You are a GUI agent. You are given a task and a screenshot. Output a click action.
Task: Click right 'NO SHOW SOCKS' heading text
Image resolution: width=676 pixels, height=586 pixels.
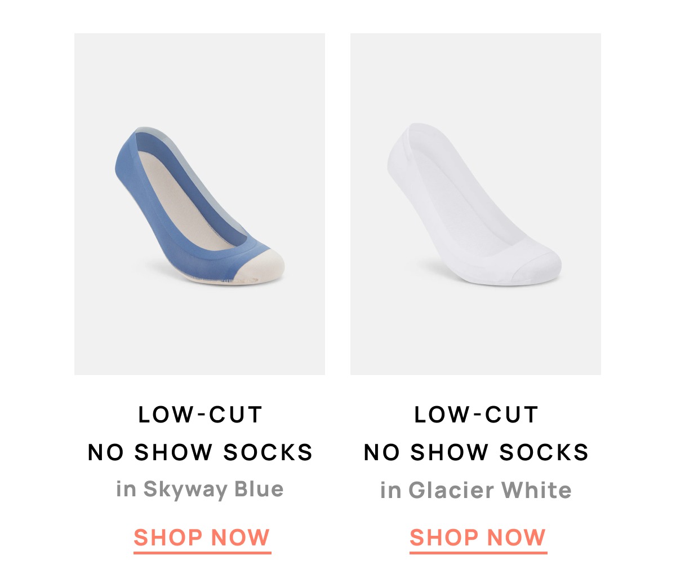[x=476, y=452]
